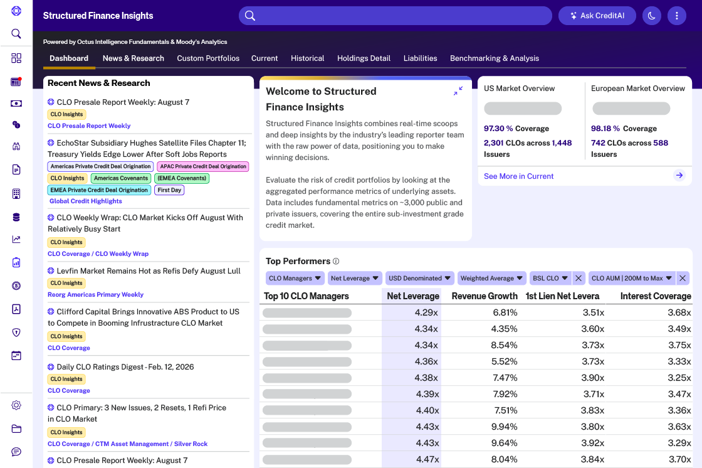Select the banknote cash icon in sidebar
Image resolution: width=702 pixels, height=468 pixels.
pyautogui.click(x=16, y=104)
